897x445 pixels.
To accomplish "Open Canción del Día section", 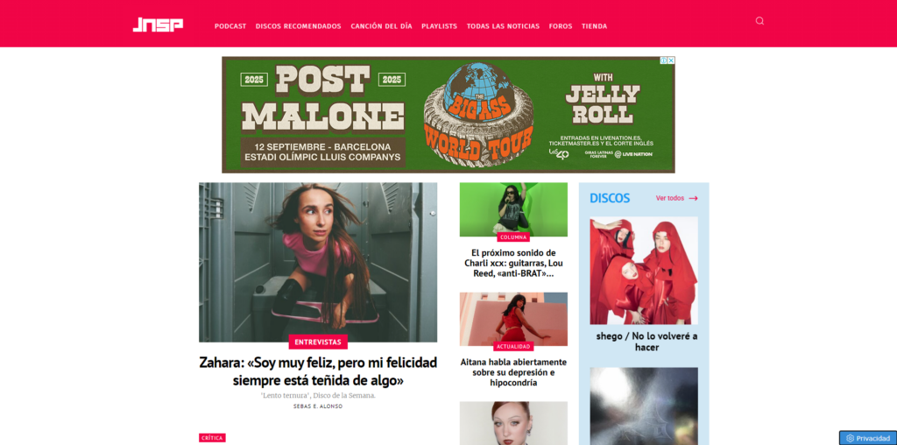I will point(381,26).
